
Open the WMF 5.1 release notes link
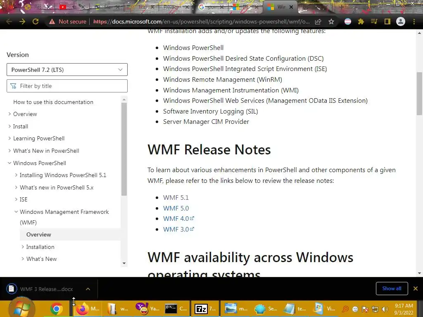click(176, 198)
